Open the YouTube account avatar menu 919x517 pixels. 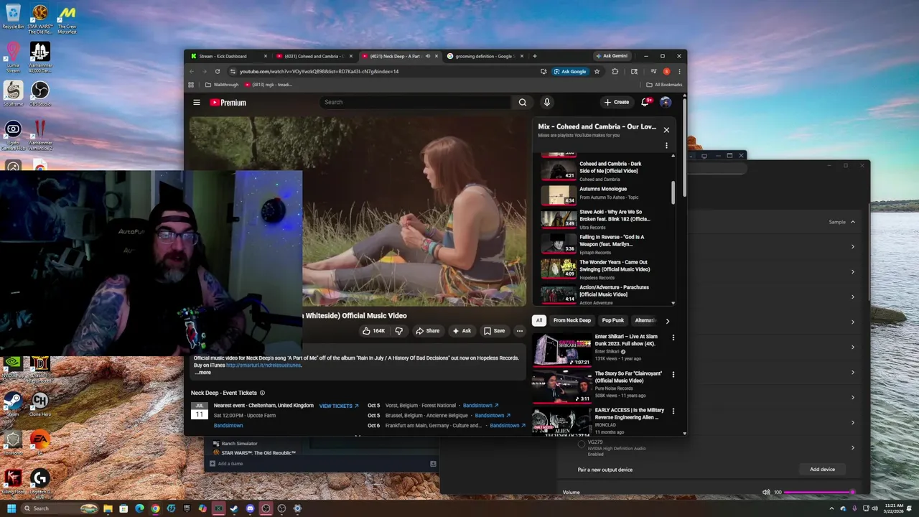coord(666,102)
